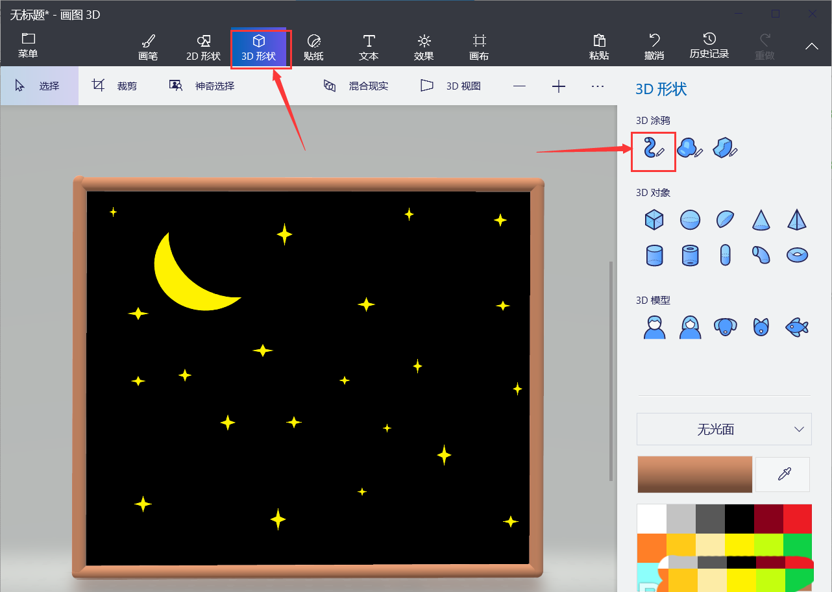Choose the dark red color swatch
The width and height of the screenshot is (832, 592).
768,519
